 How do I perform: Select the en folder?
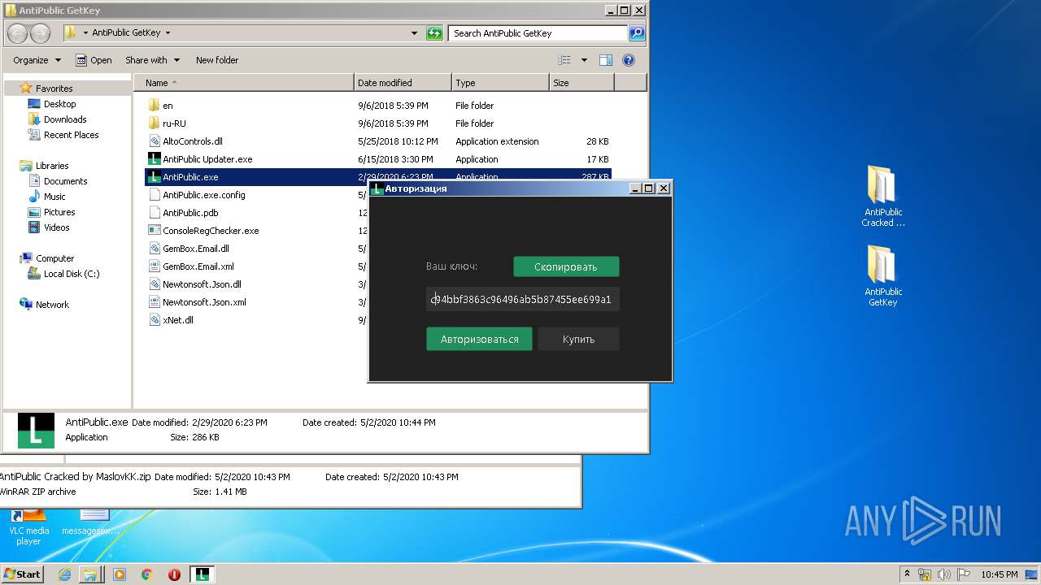(168, 106)
